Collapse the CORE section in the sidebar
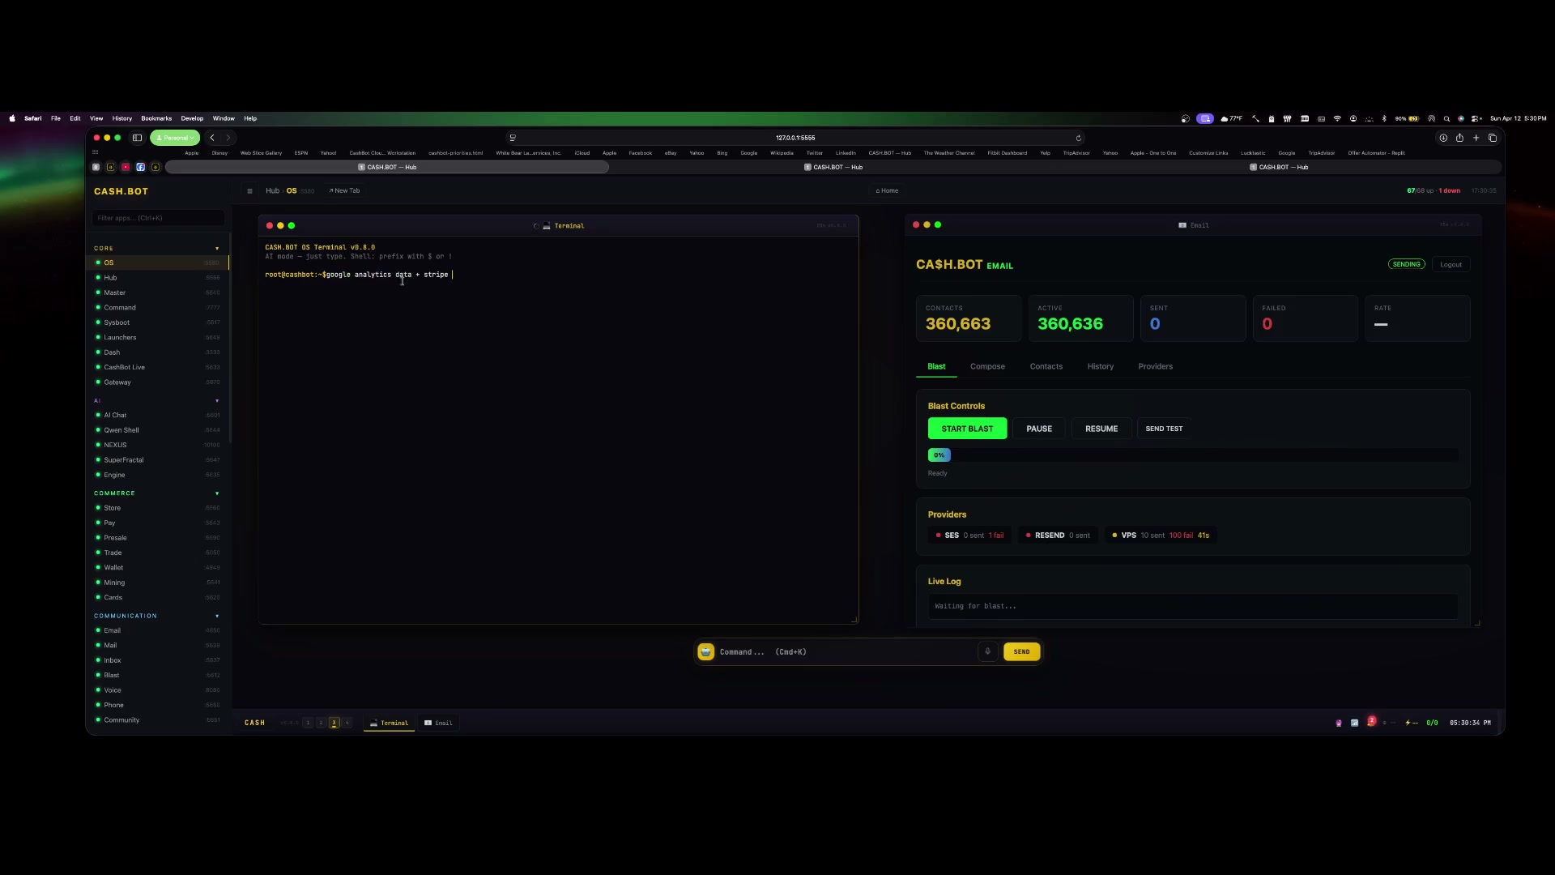Image resolution: width=1555 pixels, height=875 pixels. click(216, 248)
